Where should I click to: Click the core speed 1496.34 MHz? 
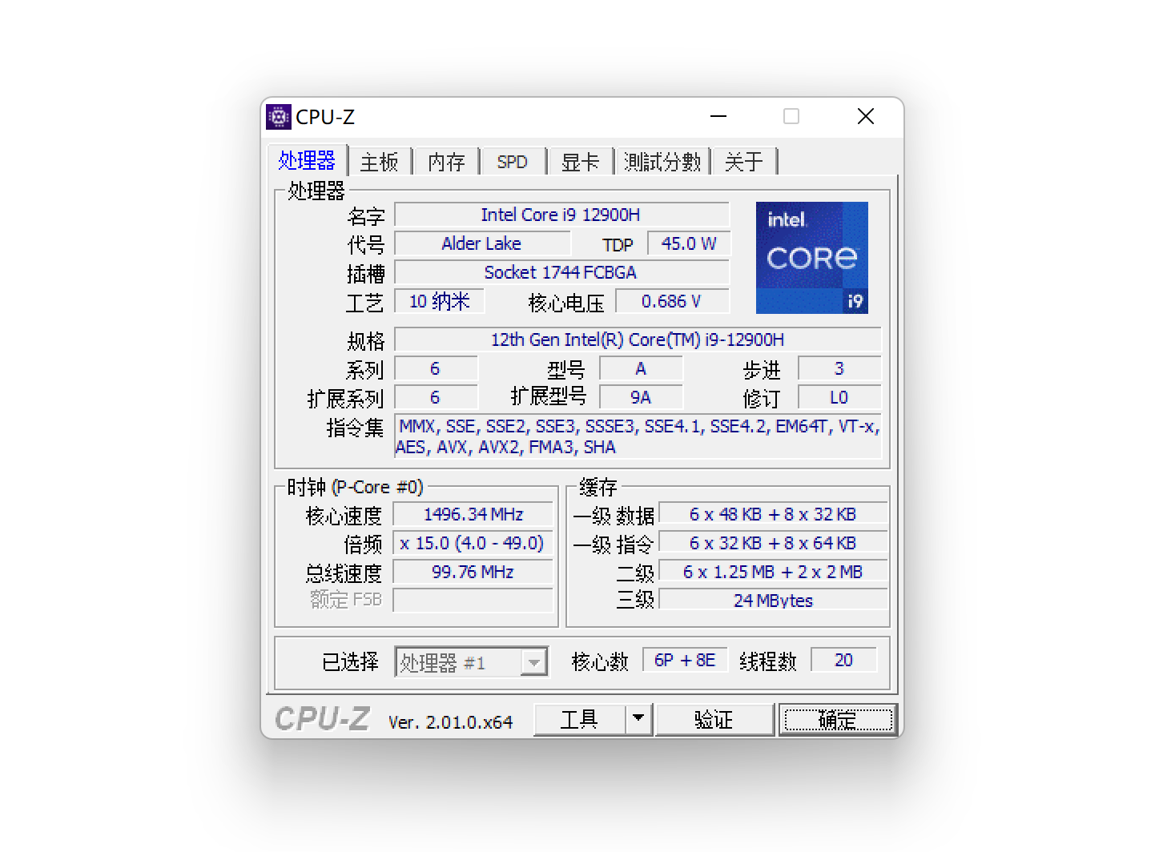473,514
